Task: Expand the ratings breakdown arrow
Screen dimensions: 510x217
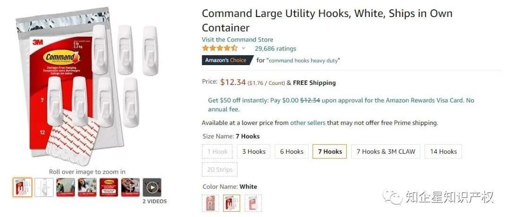Action: pos(244,48)
